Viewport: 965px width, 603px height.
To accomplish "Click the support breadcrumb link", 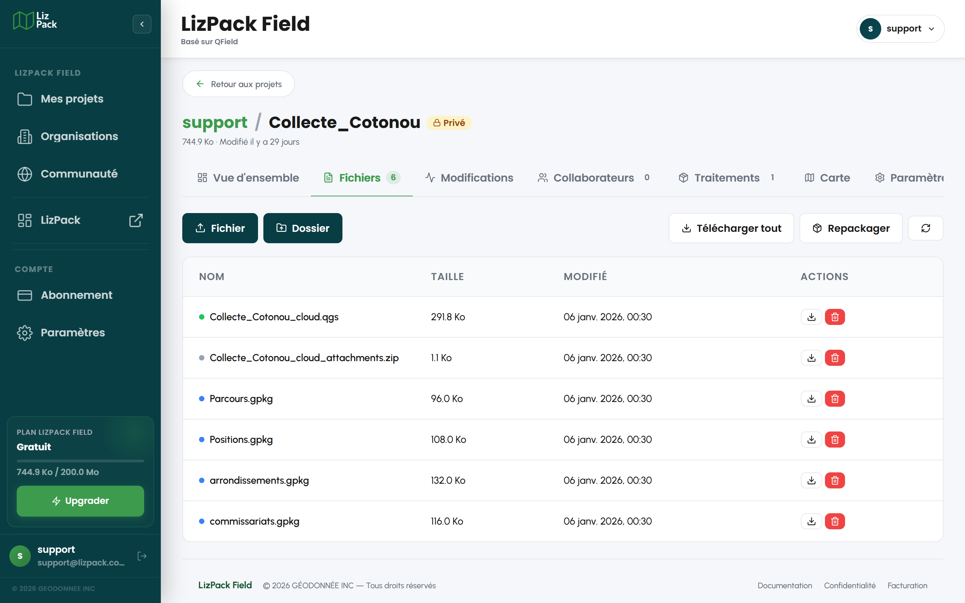I will click(x=214, y=122).
